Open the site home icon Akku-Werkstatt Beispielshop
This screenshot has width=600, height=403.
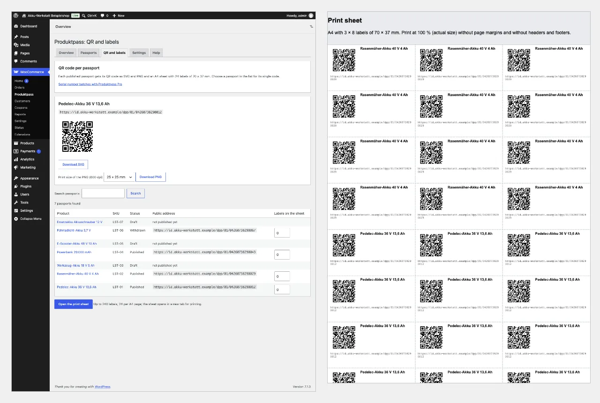(24, 15)
